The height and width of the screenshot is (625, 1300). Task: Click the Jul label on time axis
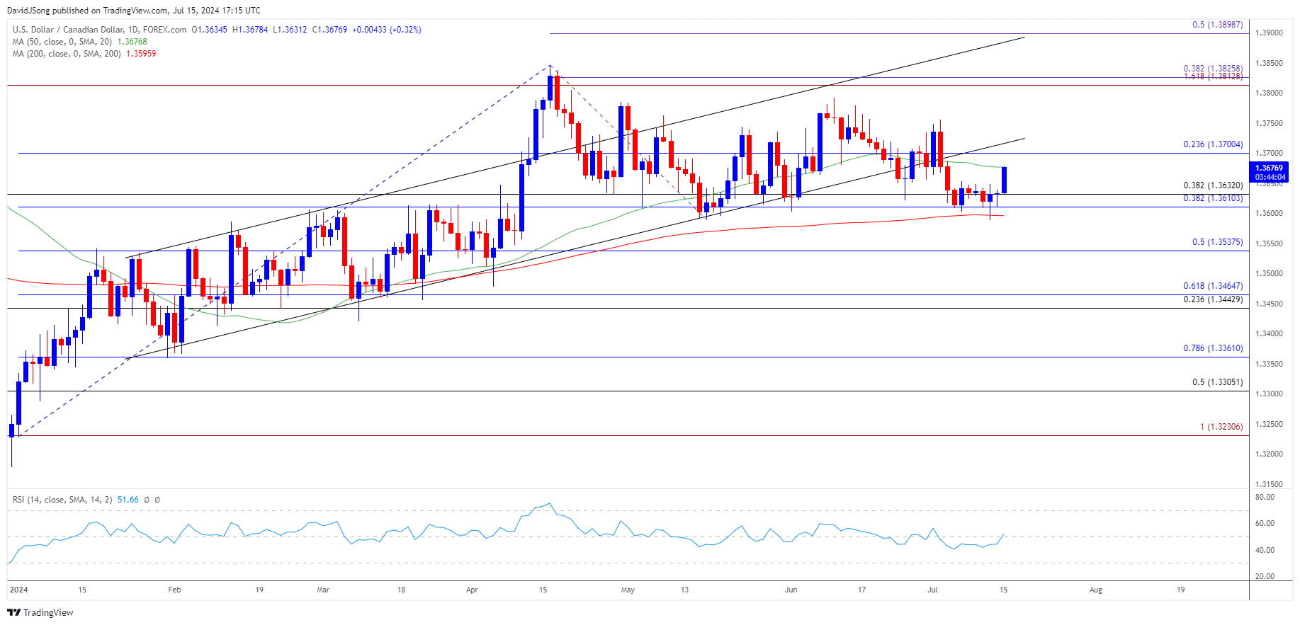pos(932,590)
